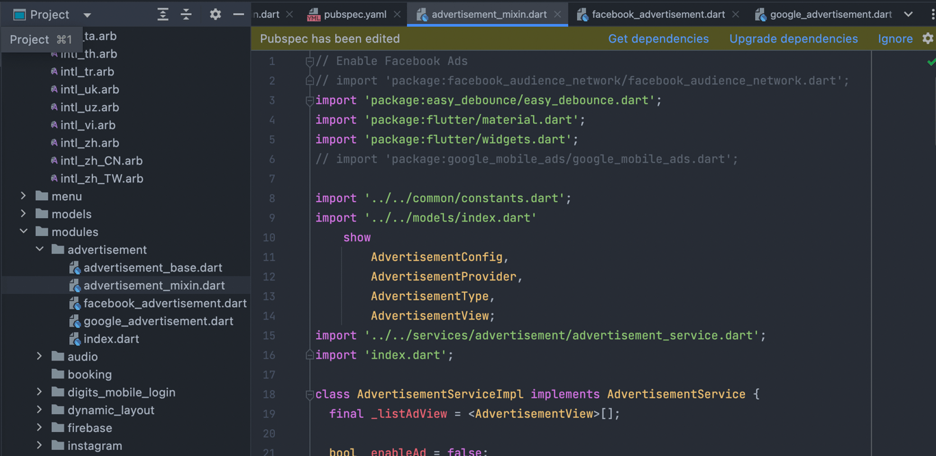Hide the Project tool window
This screenshot has width=936, height=456.
(238, 14)
